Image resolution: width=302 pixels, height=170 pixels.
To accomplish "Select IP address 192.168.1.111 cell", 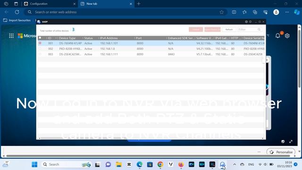I will pyautogui.click(x=109, y=54).
